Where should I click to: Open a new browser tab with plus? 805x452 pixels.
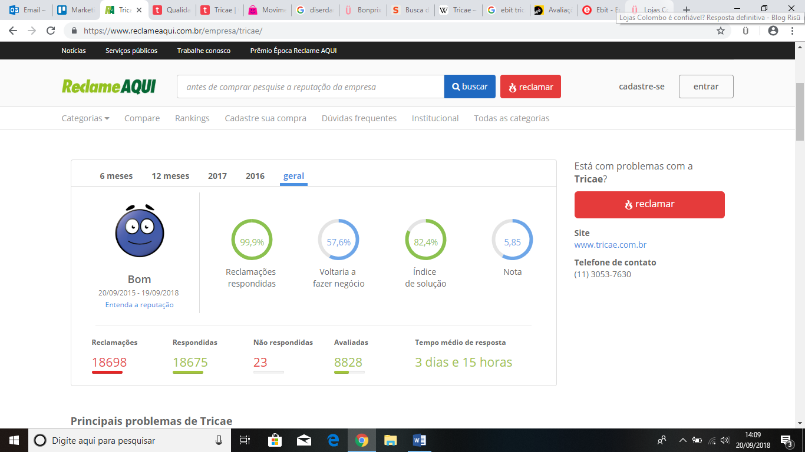[686, 10]
